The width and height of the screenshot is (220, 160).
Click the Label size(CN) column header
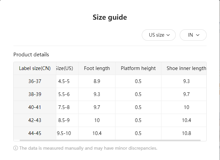point(35,68)
